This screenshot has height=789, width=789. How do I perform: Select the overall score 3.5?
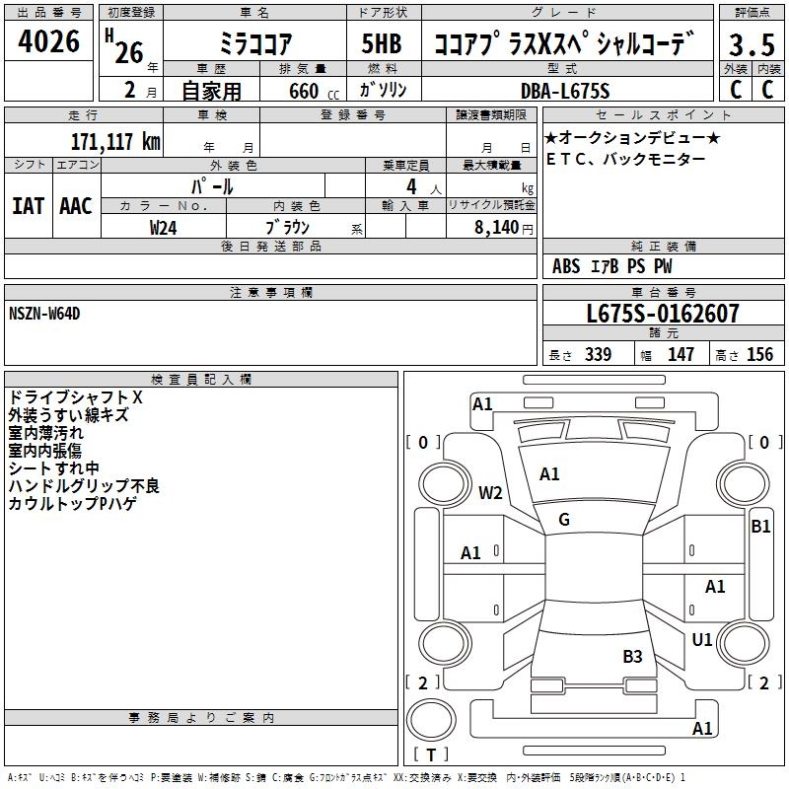(752, 44)
